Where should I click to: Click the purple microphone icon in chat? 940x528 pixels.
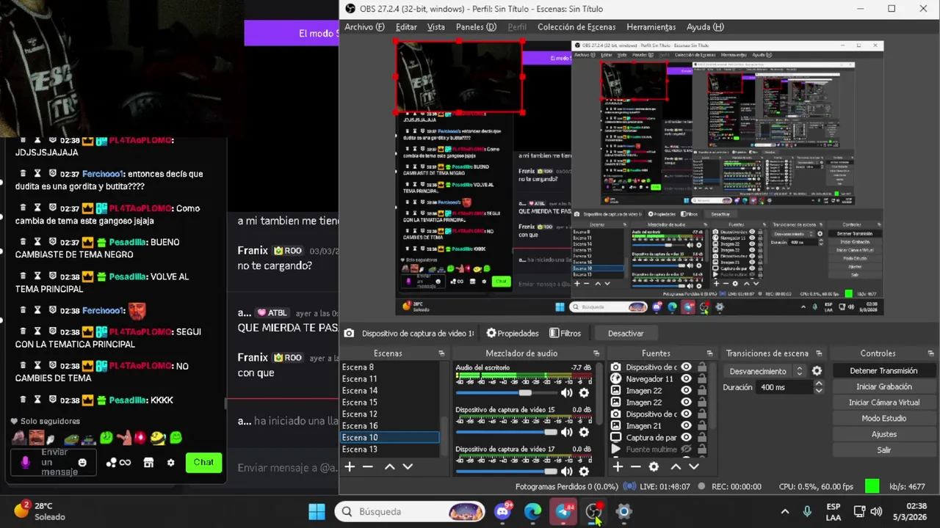pyautogui.click(x=26, y=463)
